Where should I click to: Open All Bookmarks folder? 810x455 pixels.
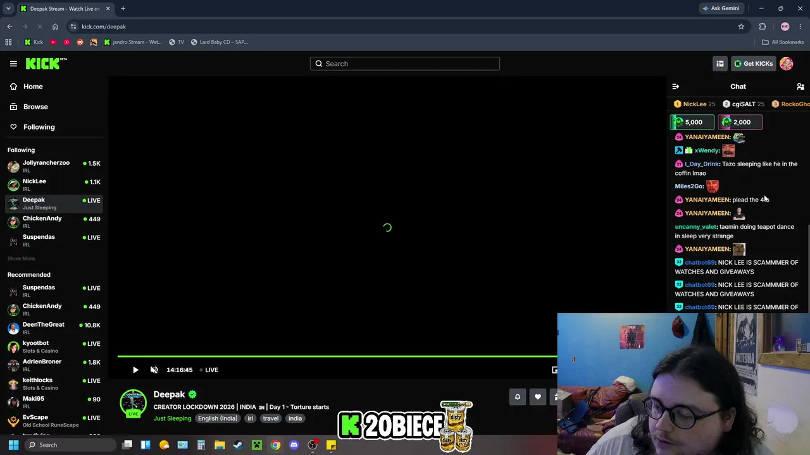(x=783, y=42)
